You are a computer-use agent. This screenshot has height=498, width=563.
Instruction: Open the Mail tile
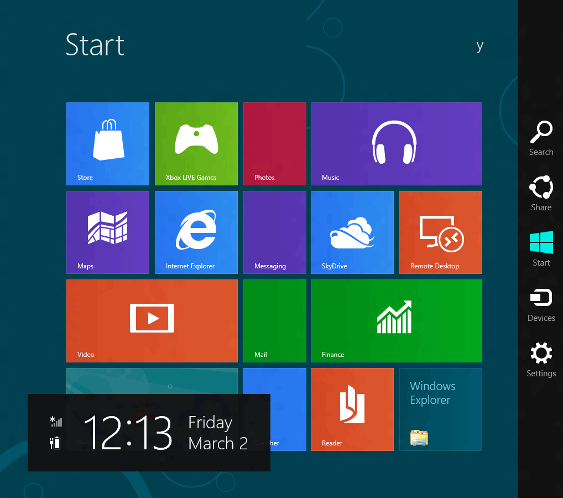coord(275,321)
